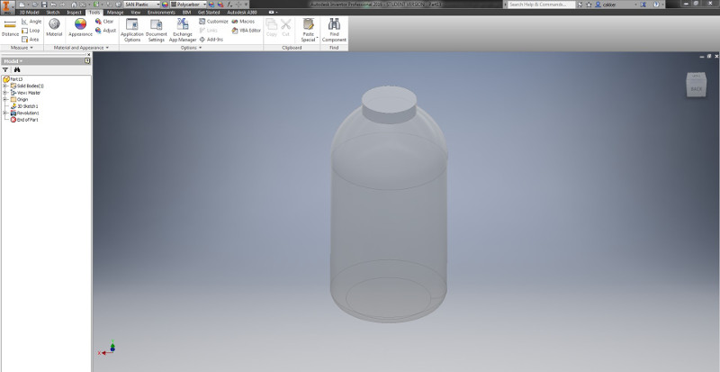Select the Distance measure tool

point(10,29)
